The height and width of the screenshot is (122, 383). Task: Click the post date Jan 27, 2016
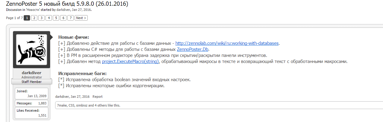(x=80, y=97)
